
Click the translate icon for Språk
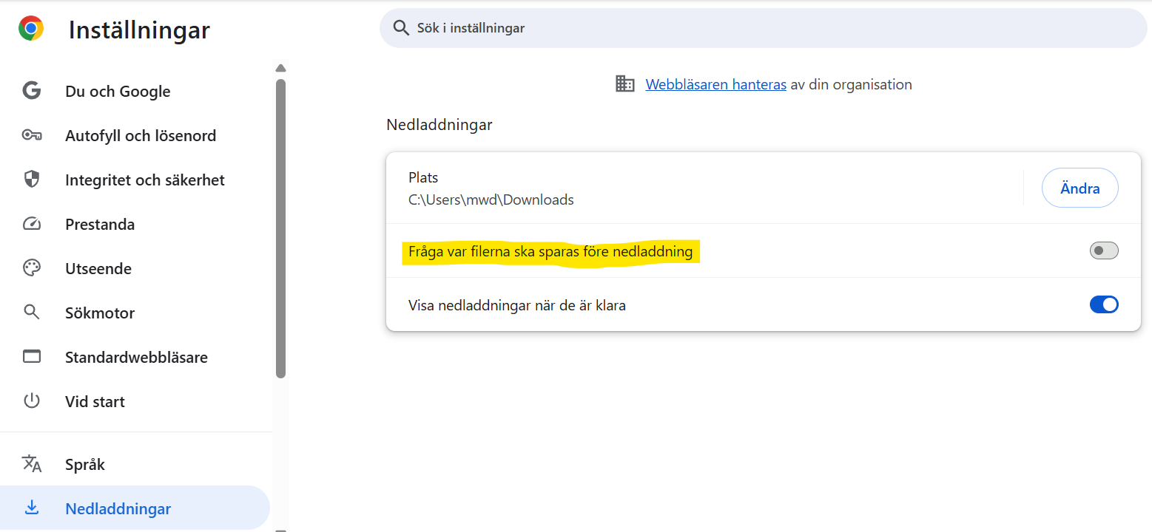tap(32, 464)
